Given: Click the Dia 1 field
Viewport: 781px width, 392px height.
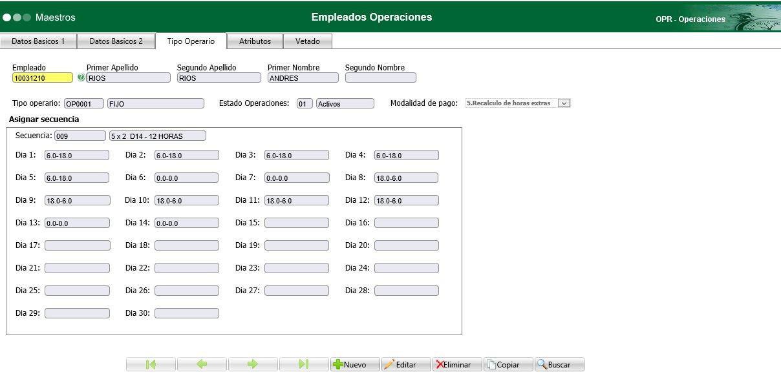Looking at the screenshot, I should tap(77, 155).
